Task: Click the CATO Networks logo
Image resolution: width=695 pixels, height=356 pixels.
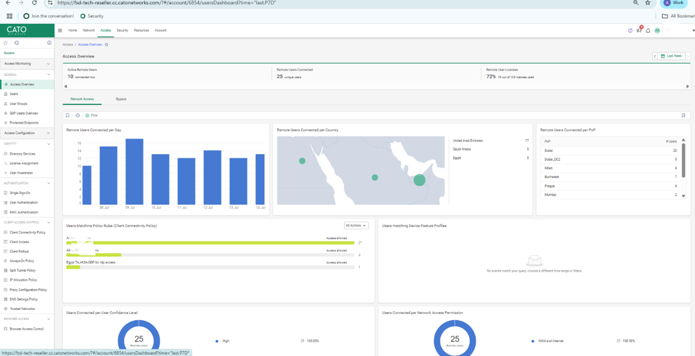Action: 17,30
